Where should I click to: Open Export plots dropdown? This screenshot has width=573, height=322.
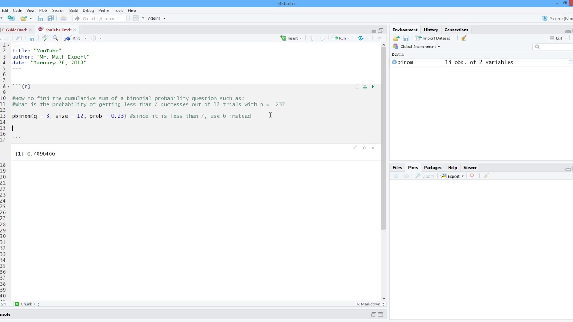[x=452, y=176]
